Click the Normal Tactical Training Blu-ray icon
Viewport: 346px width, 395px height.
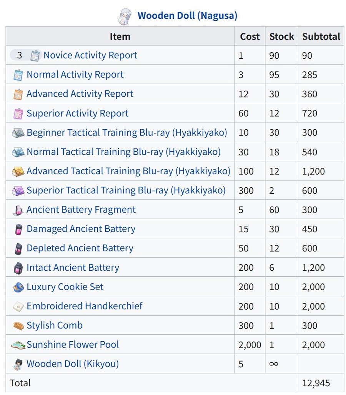click(x=18, y=152)
